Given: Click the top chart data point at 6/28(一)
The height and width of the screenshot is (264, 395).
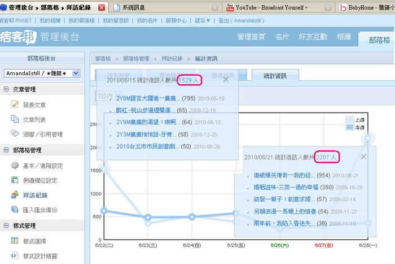Looking at the screenshot, I should click(x=368, y=138).
